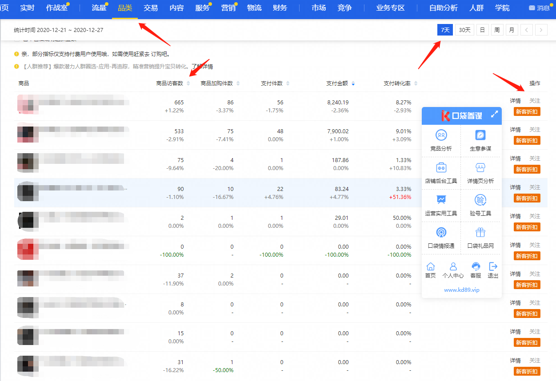Click the 了解详情 link in 人群推荐
The width and height of the screenshot is (556, 381).
point(202,67)
